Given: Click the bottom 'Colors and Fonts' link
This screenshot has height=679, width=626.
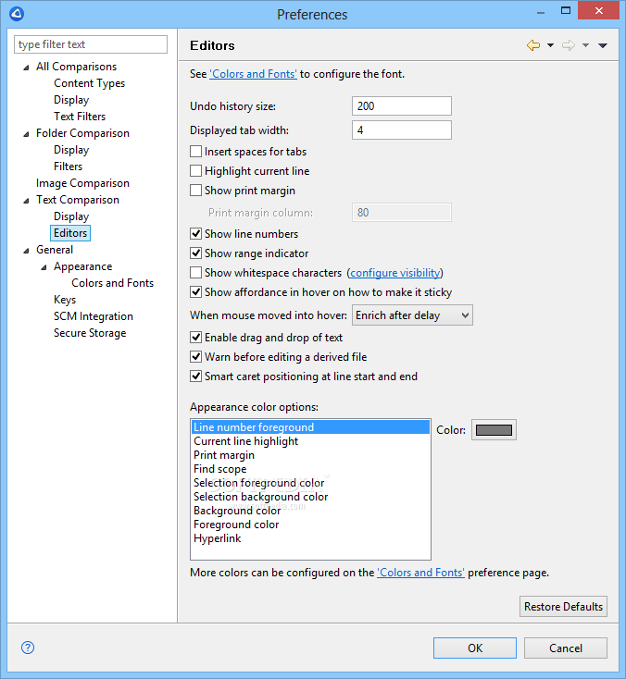Looking at the screenshot, I should tap(420, 573).
